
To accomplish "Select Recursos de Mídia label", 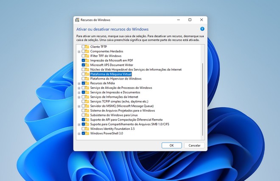I will click(x=102, y=83).
